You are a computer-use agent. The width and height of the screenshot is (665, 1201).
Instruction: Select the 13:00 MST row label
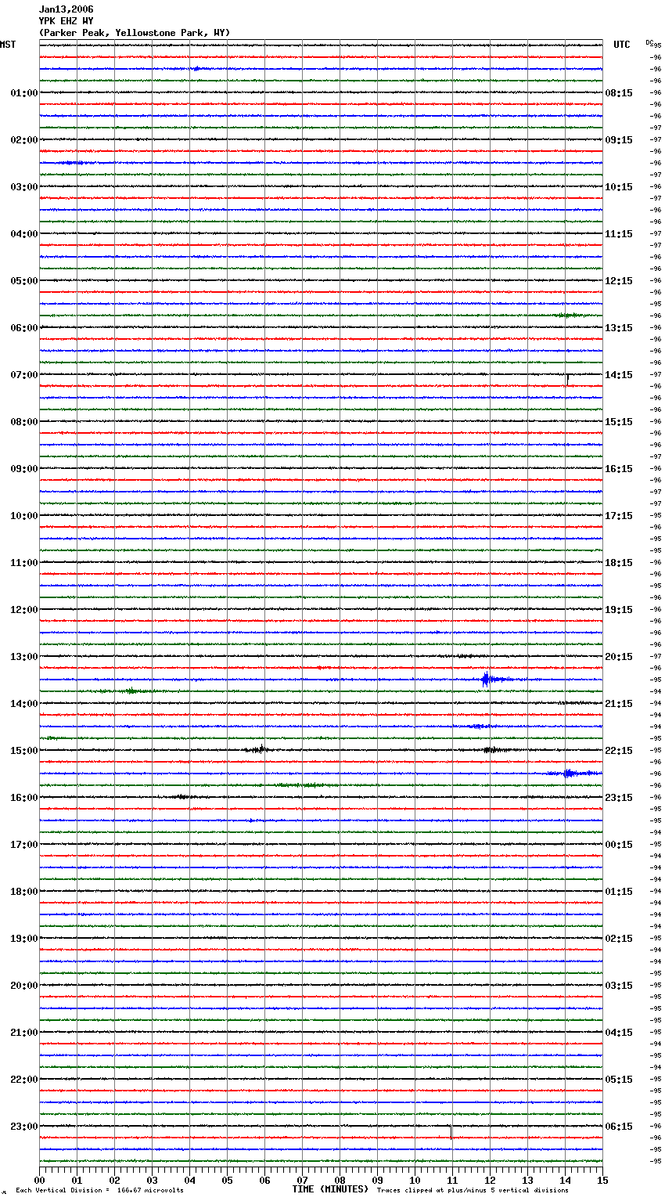click(x=24, y=657)
